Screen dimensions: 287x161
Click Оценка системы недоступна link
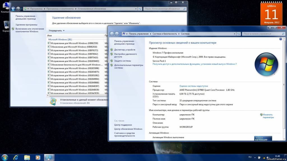point(194,86)
